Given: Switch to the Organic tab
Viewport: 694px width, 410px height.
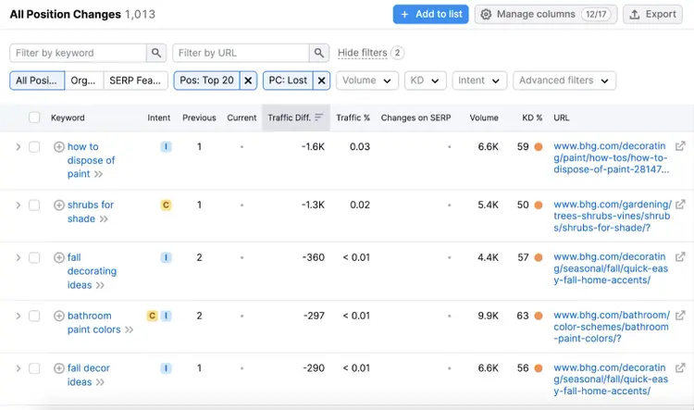Looking at the screenshot, I should (x=83, y=81).
